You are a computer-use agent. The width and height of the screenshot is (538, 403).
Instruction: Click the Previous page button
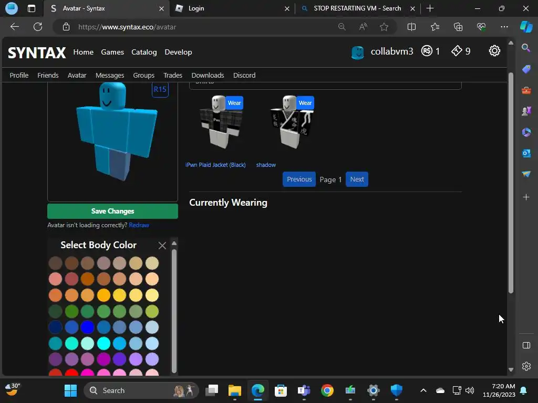pos(299,179)
